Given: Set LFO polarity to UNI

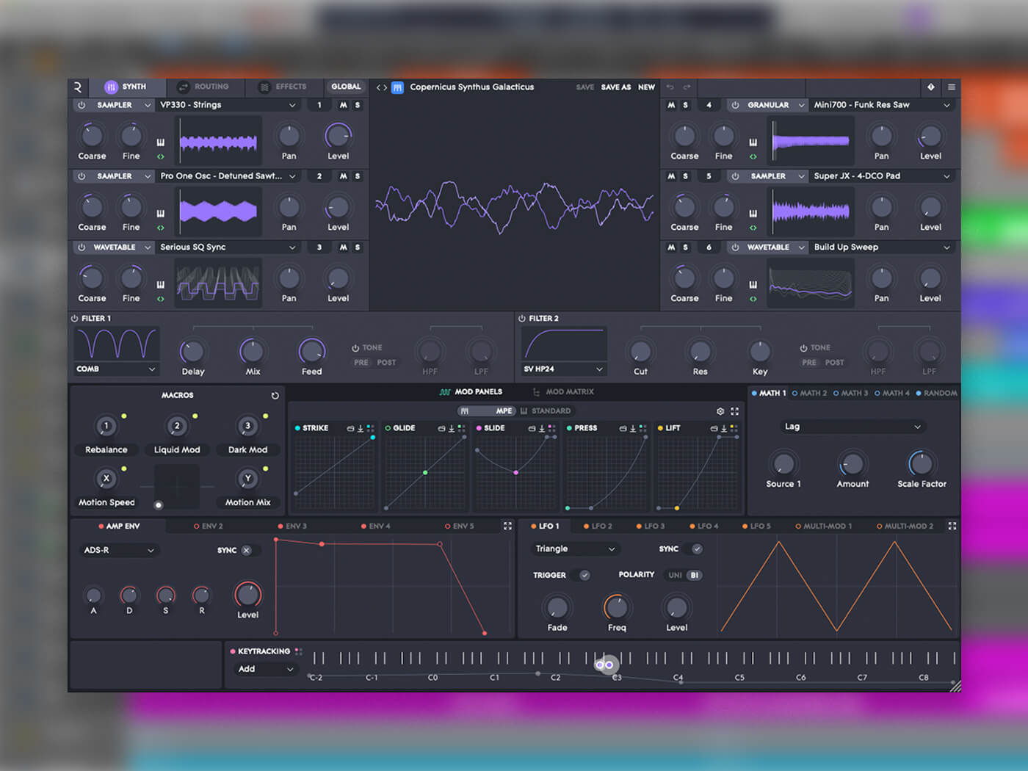Looking at the screenshot, I should (x=675, y=576).
